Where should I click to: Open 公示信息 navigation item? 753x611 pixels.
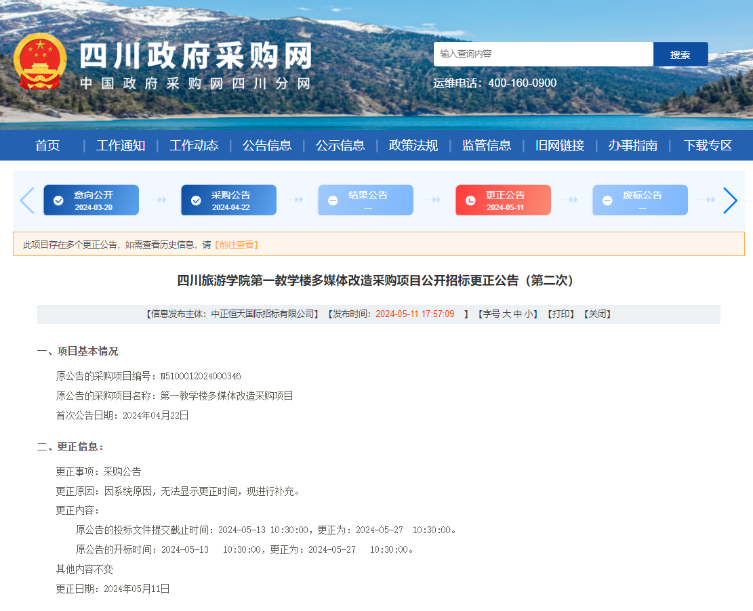(x=340, y=146)
